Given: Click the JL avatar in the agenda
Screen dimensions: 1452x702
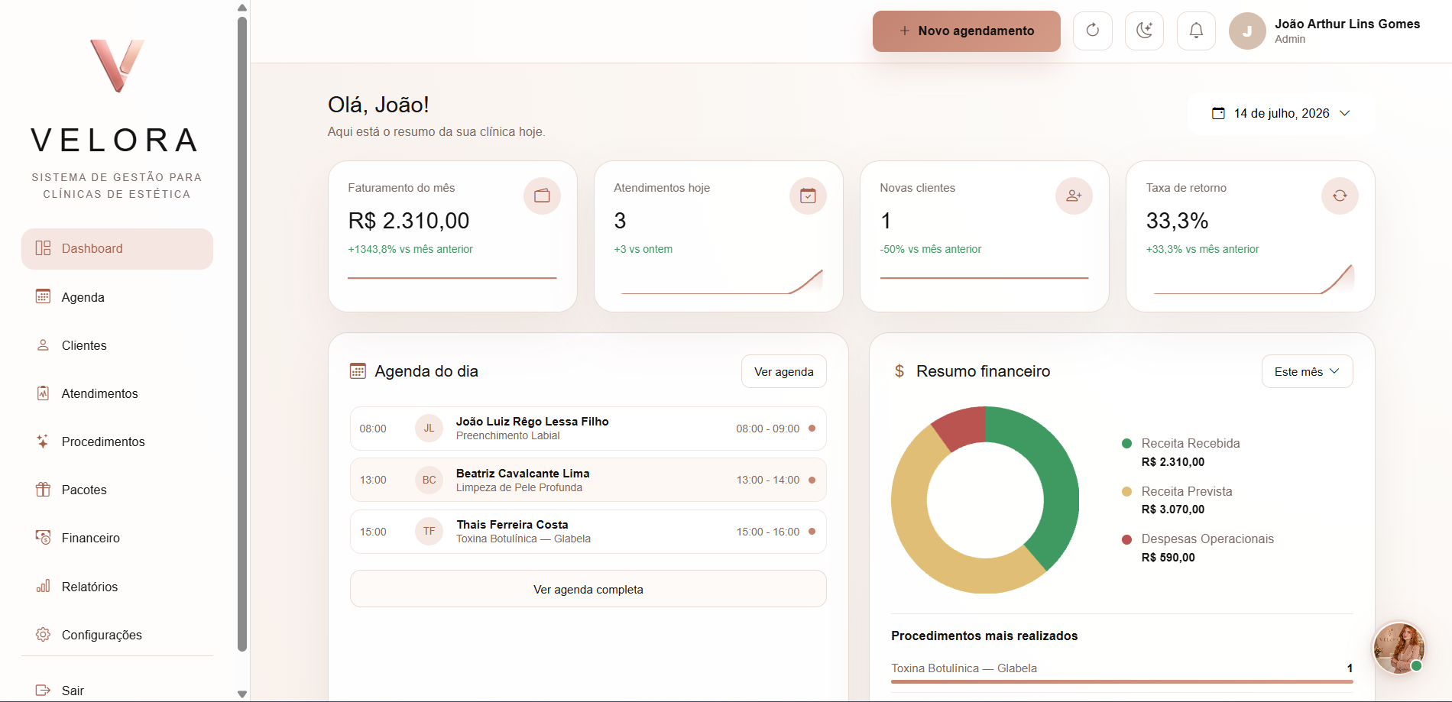Looking at the screenshot, I should pyautogui.click(x=429, y=429).
